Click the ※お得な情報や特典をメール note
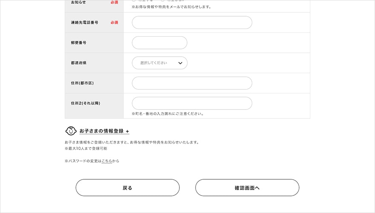375x213 pixels. click(171, 7)
